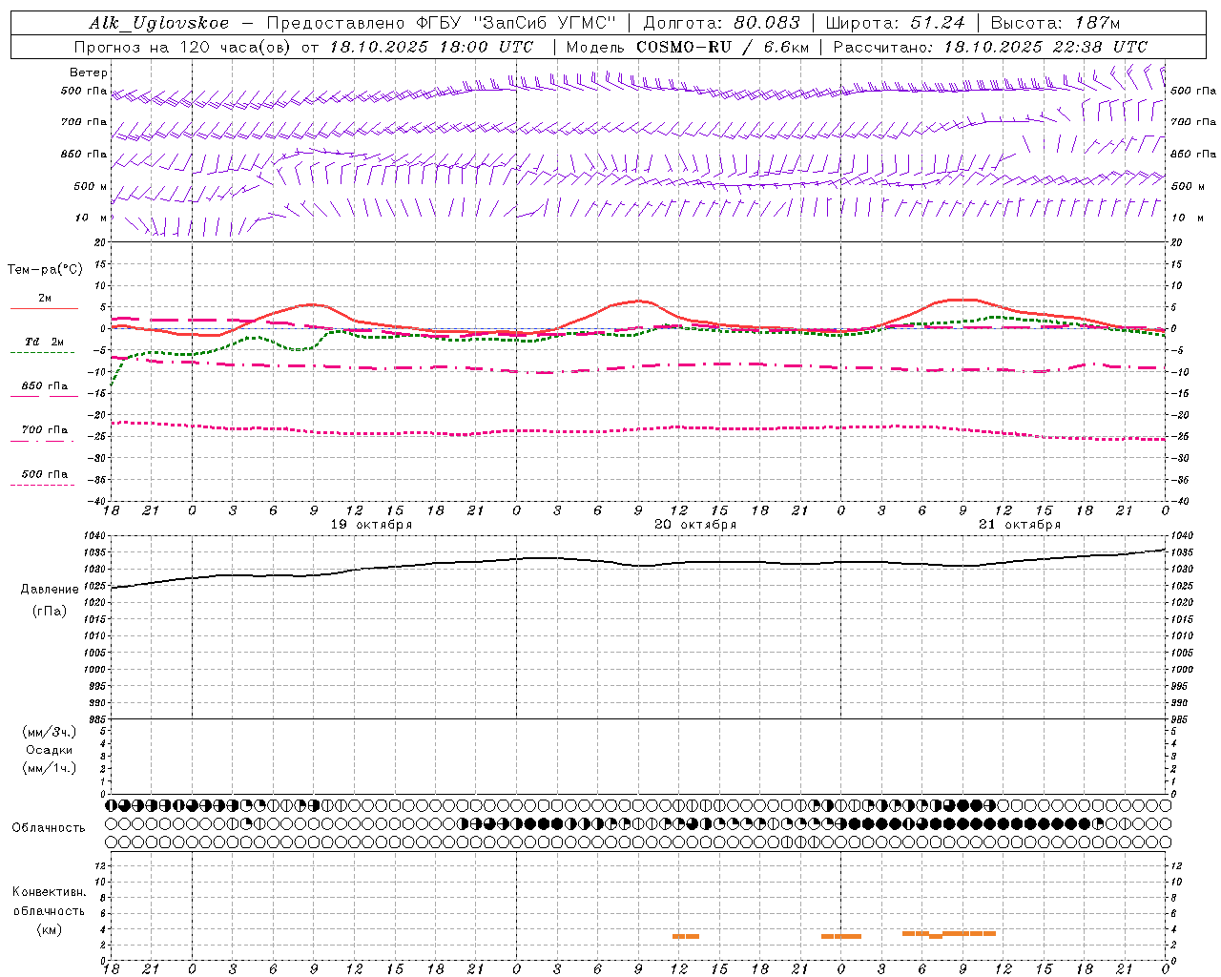Click the forecast start time 18.10.2025 18:00 UTC
Screen dimensions: 1221x977
point(431,47)
